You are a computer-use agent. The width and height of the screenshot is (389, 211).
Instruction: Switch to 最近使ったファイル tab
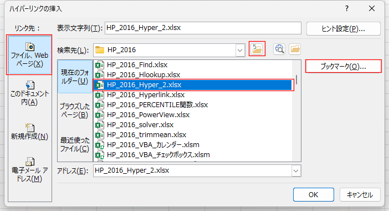(x=75, y=144)
